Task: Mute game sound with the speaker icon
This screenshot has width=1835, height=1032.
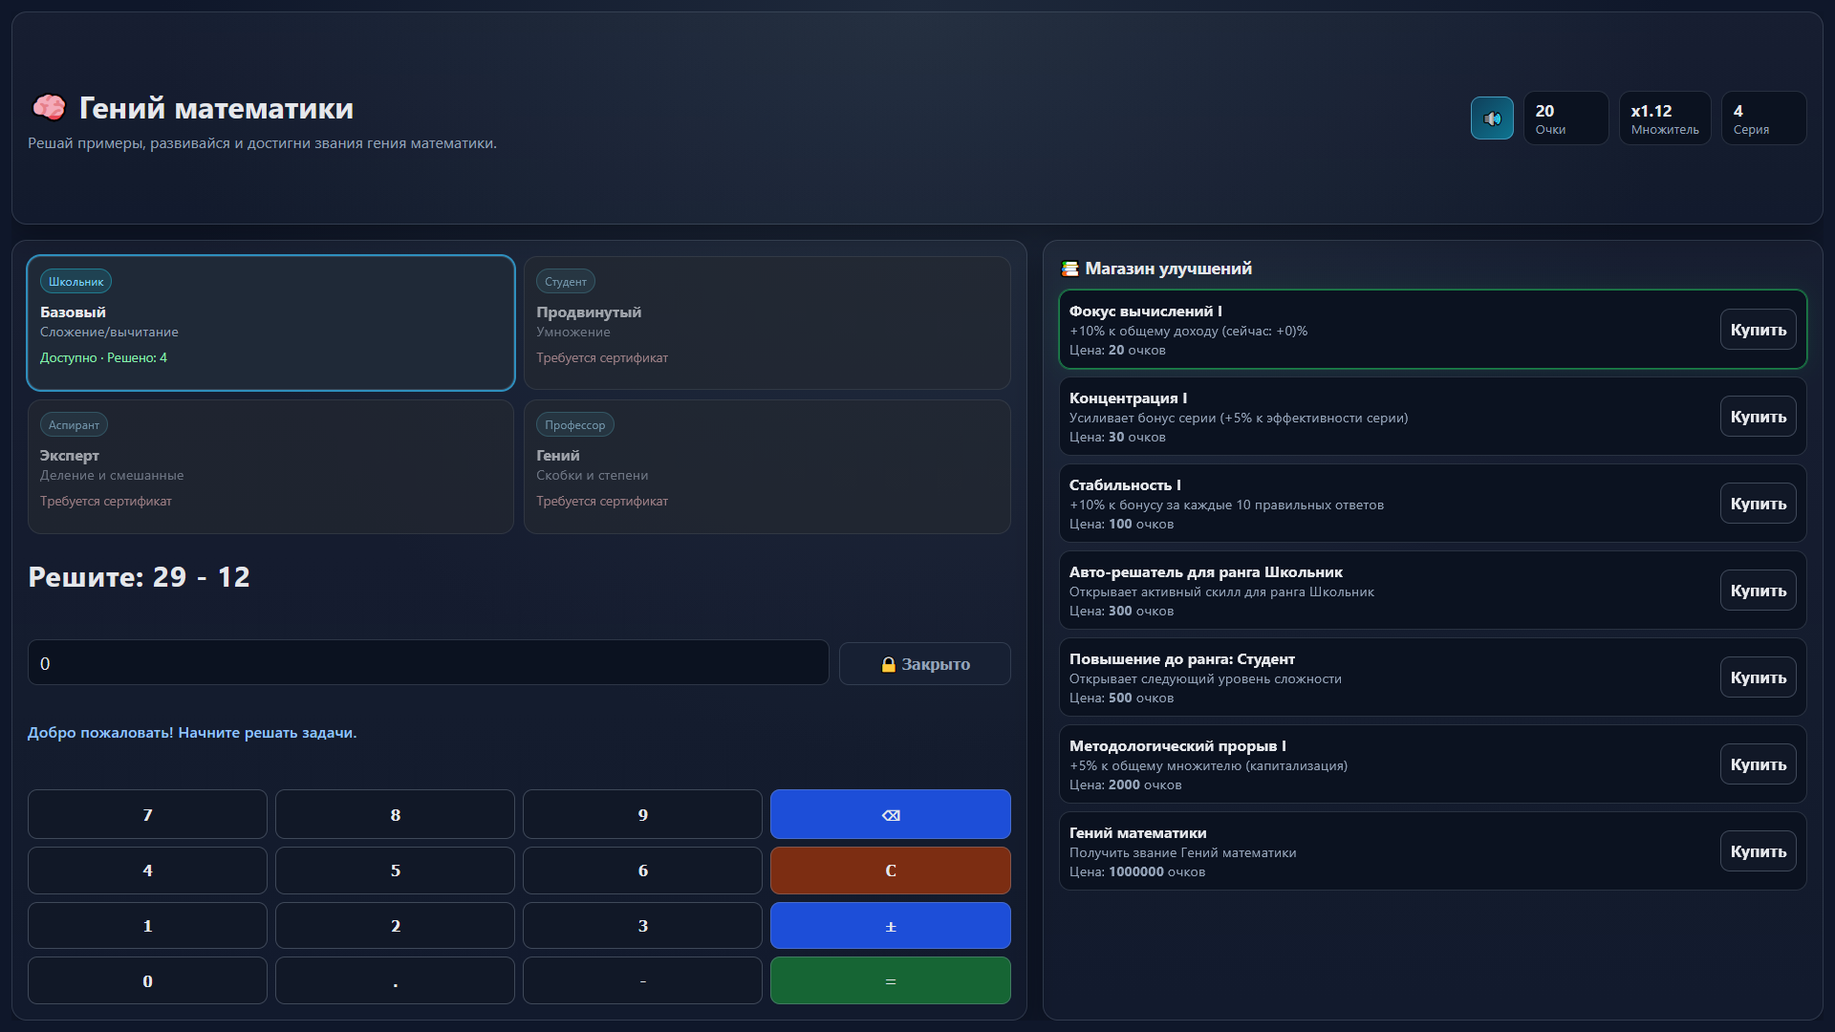Action: (1492, 118)
